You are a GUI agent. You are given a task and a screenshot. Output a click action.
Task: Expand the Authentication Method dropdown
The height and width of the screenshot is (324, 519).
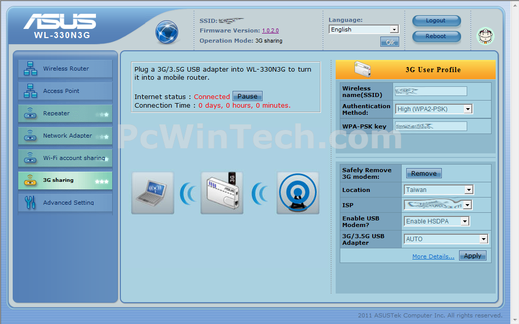tap(434, 109)
